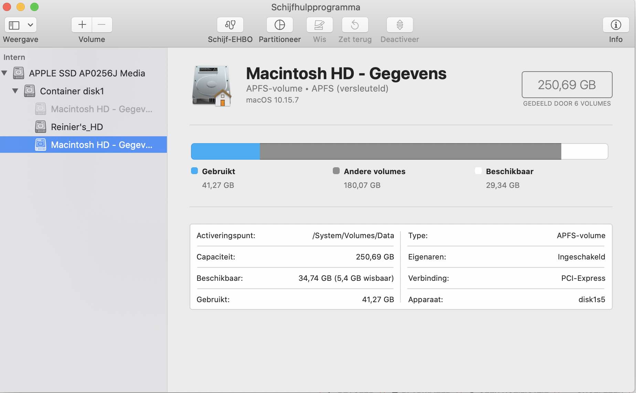The height and width of the screenshot is (393, 636).
Task: Click the Apparaat label
Action: click(425, 299)
